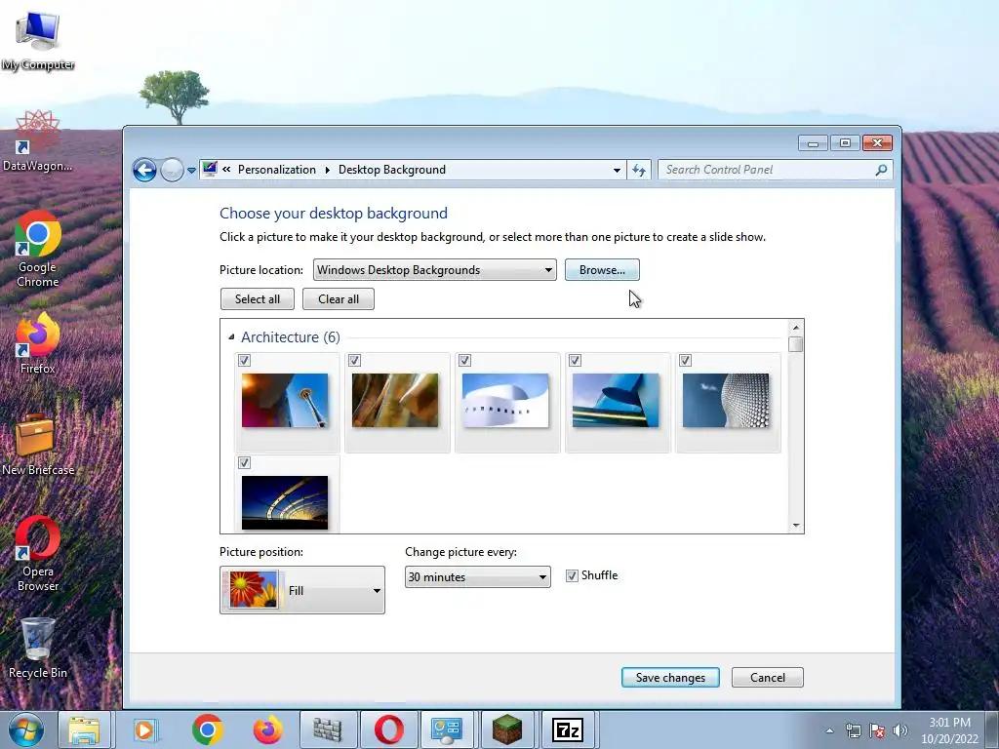Select the Recycle Bin icon
999x749 pixels.
tap(38, 648)
